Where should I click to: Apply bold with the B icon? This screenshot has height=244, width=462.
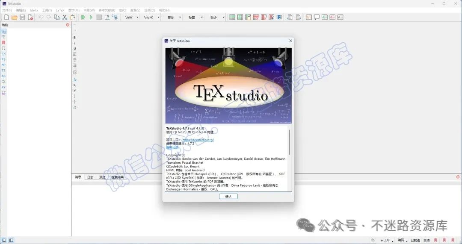74,38
